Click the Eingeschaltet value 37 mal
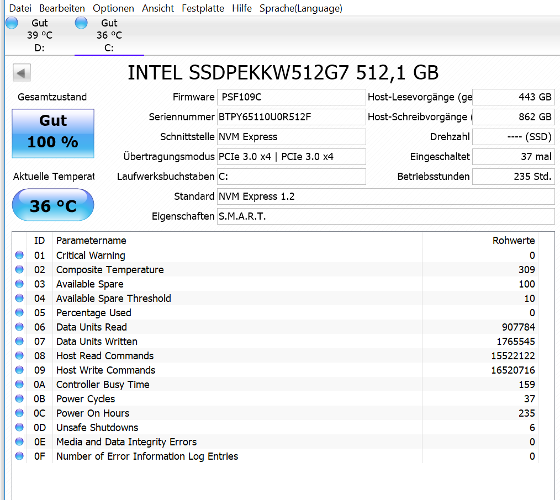 513,157
